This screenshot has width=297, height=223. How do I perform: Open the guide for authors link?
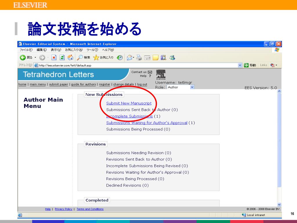84,84
